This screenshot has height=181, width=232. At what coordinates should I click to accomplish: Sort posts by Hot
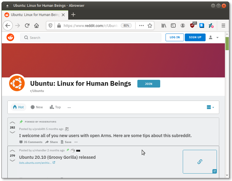[18, 107]
